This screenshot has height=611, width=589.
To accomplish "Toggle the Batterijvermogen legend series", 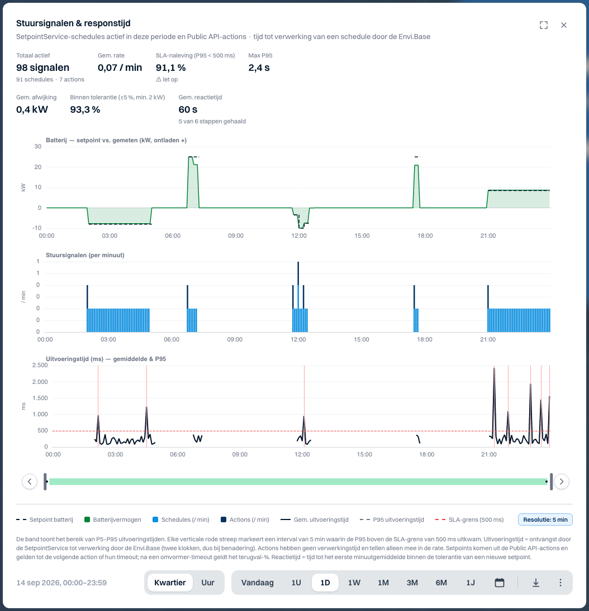I will point(113,520).
